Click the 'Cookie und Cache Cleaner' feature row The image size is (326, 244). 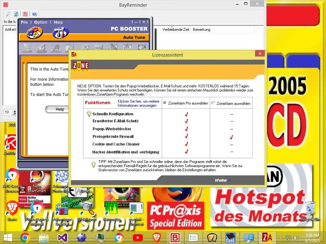tap(116, 144)
